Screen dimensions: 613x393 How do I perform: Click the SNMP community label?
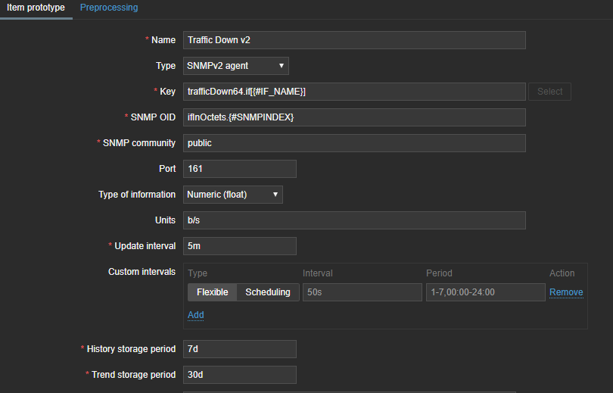pos(139,143)
